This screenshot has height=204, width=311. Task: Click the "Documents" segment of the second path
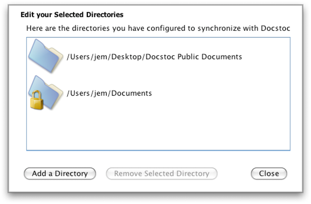click(x=131, y=93)
